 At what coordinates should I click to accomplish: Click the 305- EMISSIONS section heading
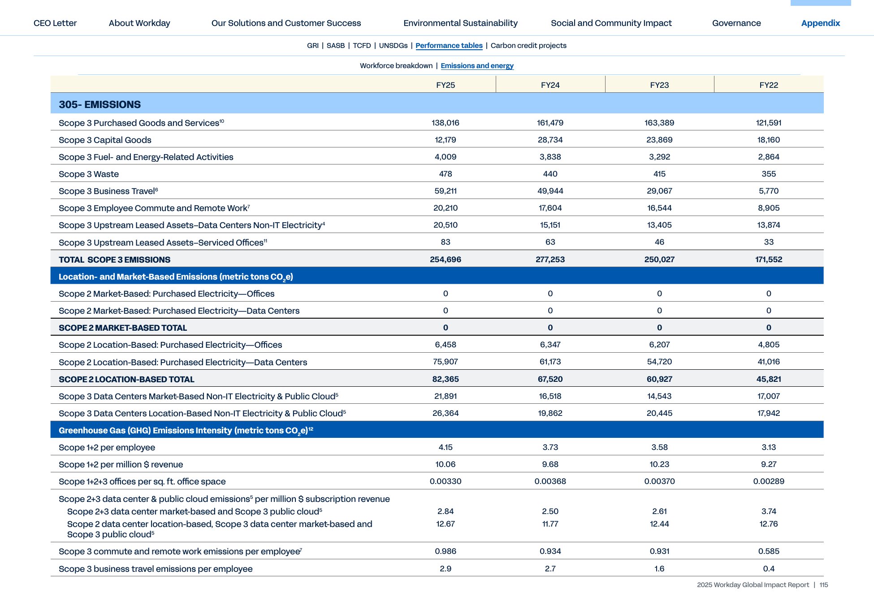click(100, 104)
